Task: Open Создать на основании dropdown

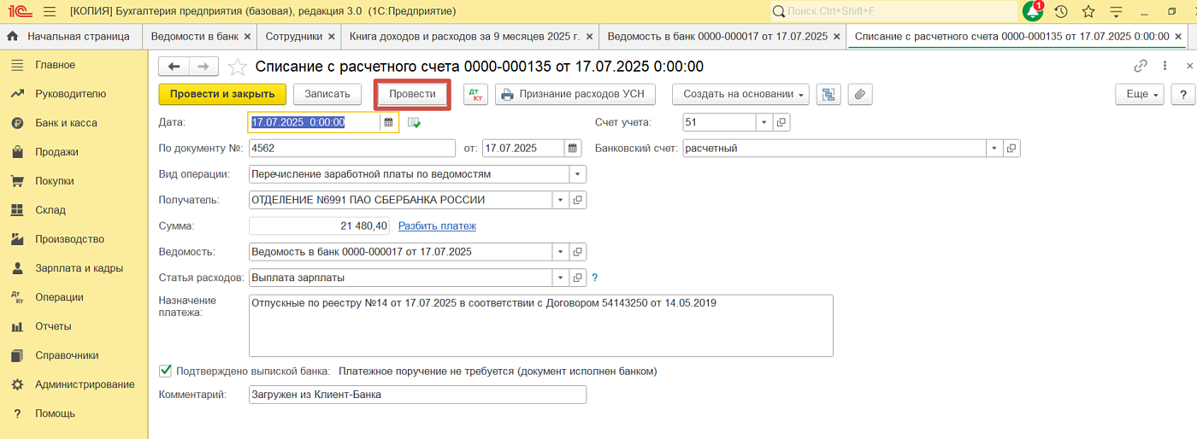Action: [x=740, y=94]
